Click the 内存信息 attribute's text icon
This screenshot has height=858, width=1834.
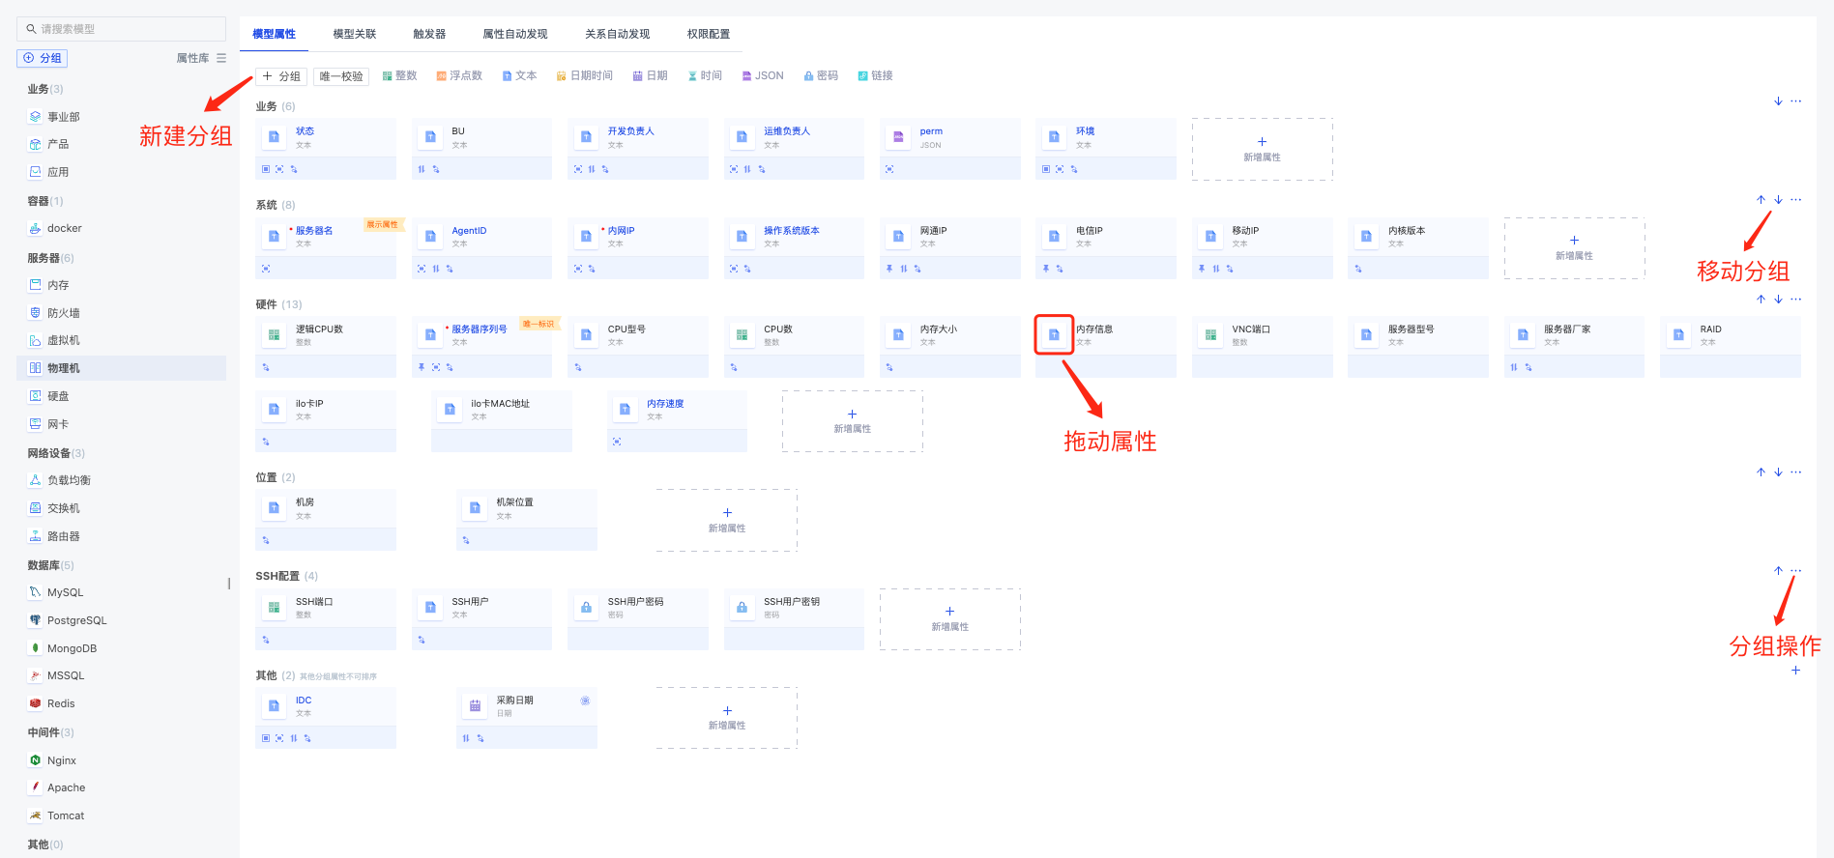1054,334
